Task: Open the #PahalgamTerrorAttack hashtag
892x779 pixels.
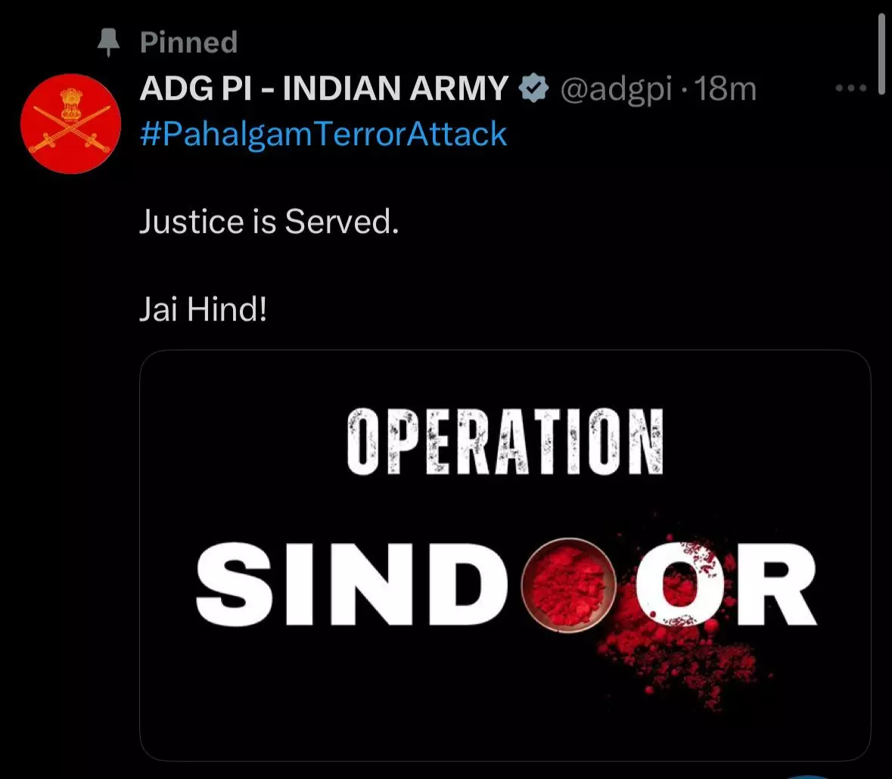Action: (323, 134)
